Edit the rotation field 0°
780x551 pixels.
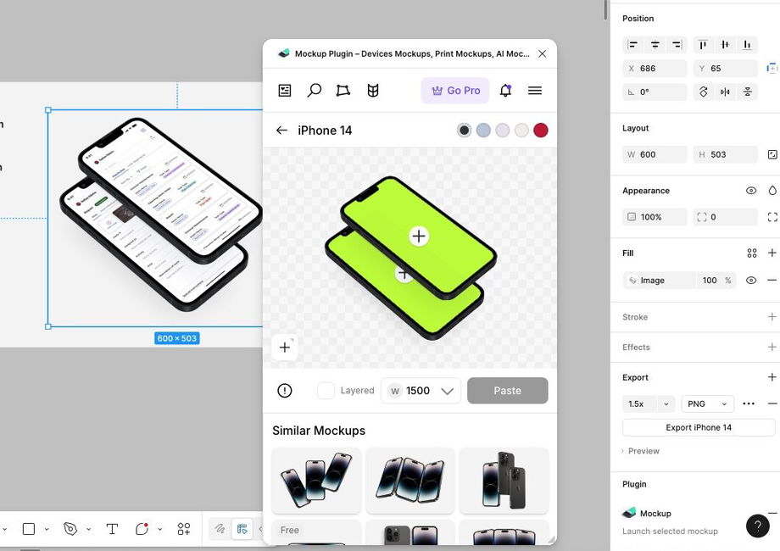coord(655,92)
